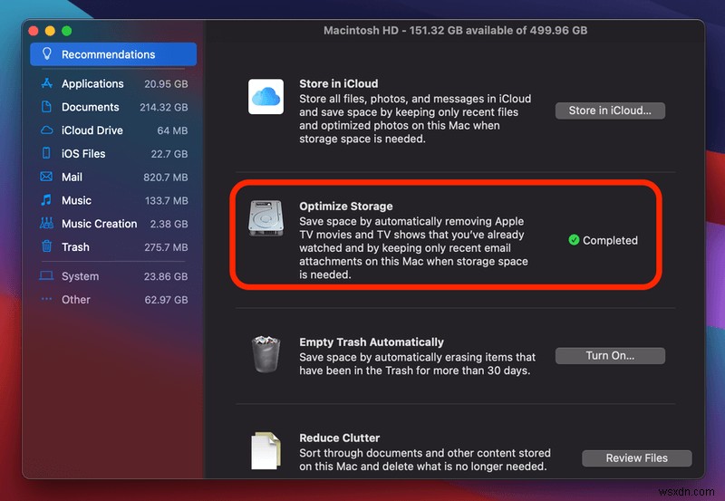Screen dimensions: 725x501
Task: Click the 275.7 MB Trash size
Action: (166, 247)
